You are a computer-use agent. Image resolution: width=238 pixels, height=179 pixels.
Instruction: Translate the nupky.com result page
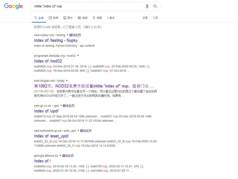pos(75,35)
